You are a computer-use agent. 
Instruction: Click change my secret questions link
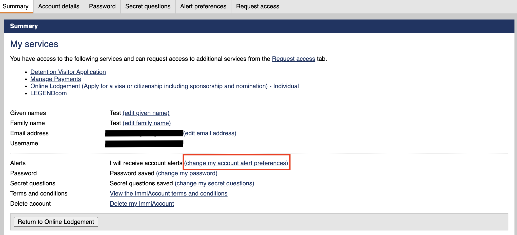point(214,183)
